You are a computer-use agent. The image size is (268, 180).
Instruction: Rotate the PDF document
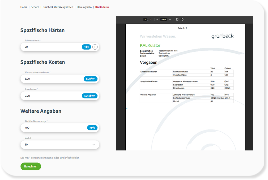pyautogui.click(x=182, y=19)
